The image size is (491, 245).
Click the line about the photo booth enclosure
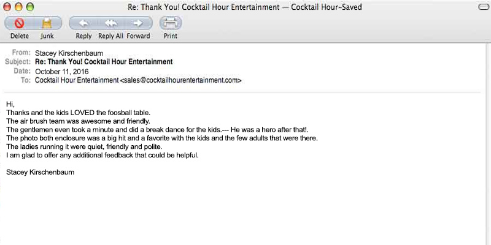point(162,138)
